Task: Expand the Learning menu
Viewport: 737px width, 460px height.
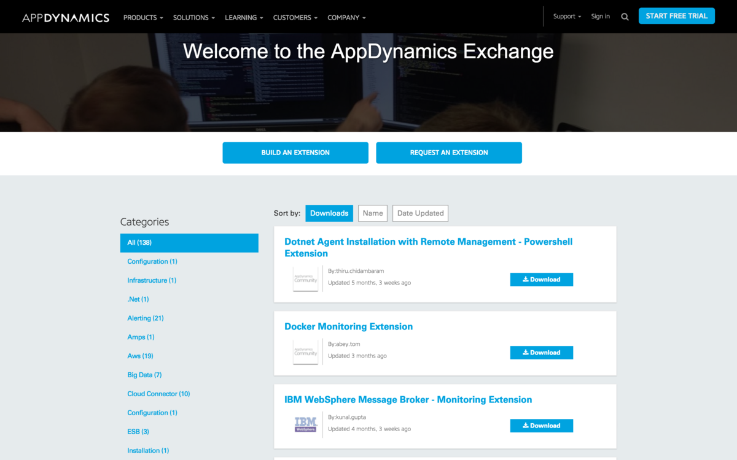Action: [x=244, y=17]
